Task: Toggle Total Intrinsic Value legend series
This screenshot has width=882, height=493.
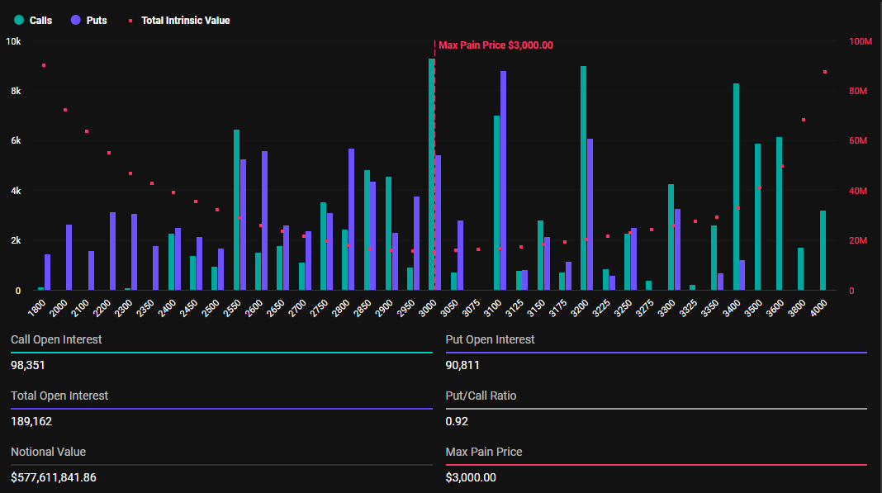Action: coord(179,21)
